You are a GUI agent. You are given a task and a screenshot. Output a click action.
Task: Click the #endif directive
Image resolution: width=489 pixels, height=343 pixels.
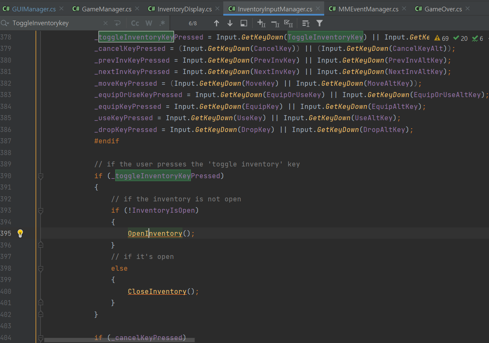pos(107,141)
